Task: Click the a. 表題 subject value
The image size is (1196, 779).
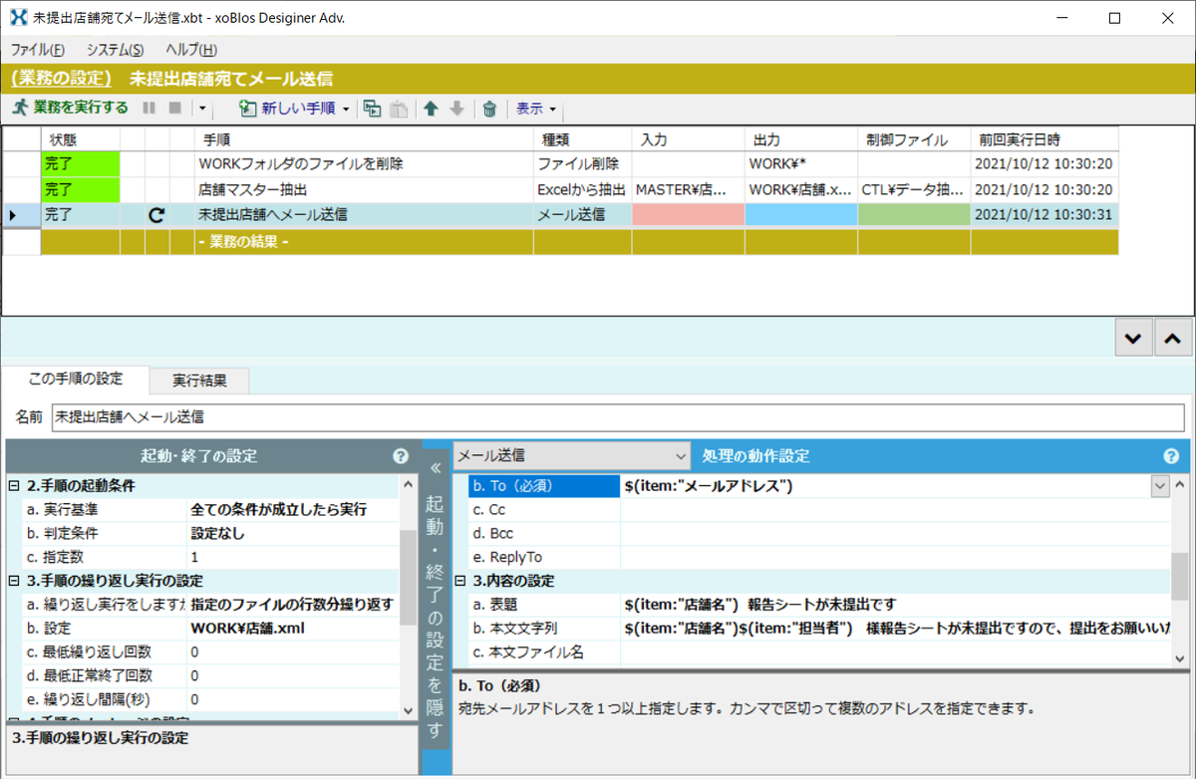Action: (x=895, y=605)
